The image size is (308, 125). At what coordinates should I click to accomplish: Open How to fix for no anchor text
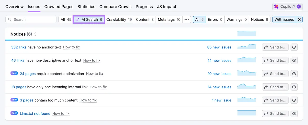[71, 47]
